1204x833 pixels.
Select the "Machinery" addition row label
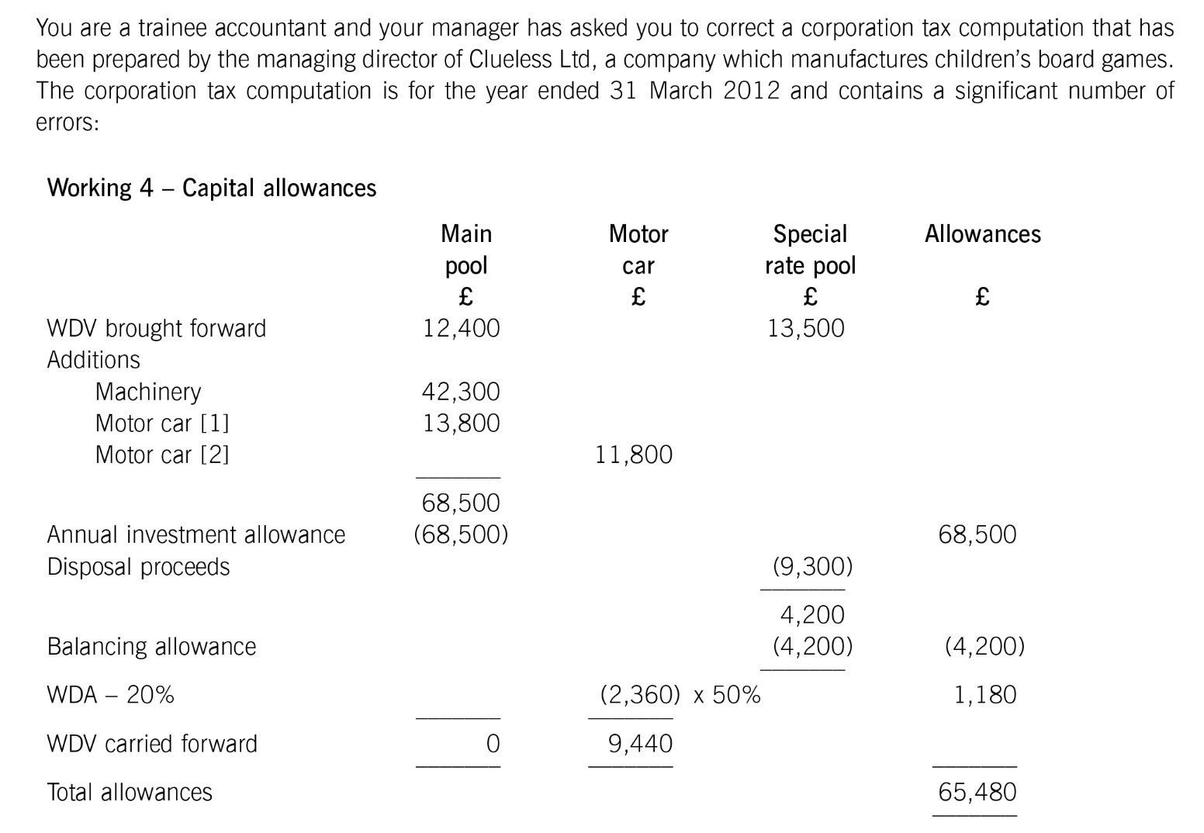[x=148, y=392]
